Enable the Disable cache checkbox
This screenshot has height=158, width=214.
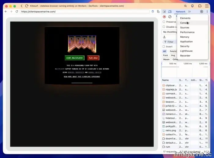pyautogui.click(x=164, y=27)
